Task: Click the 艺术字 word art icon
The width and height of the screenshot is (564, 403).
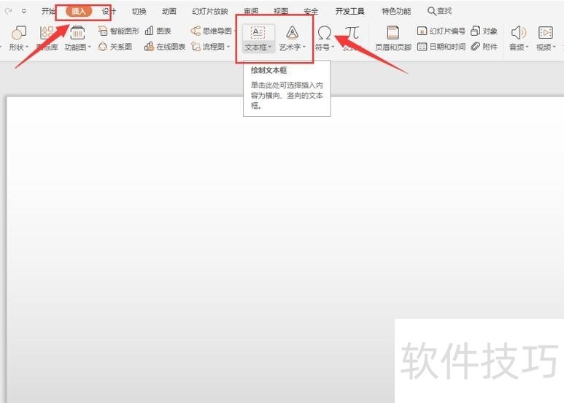Action: pyautogui.click(x=293, y=33)
